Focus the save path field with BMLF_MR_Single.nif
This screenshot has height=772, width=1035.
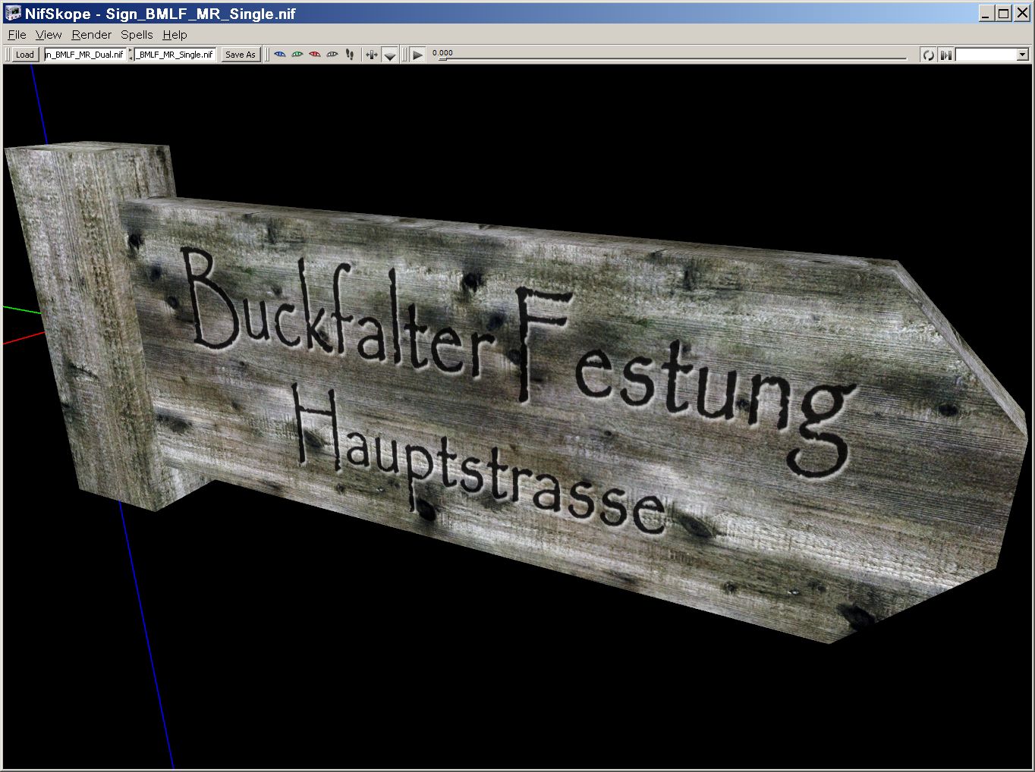pyautogui.click(x=175, y=55)
